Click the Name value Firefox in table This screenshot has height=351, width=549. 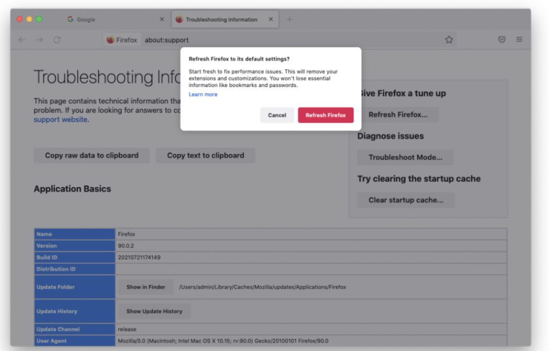click(x=127, y=234)
